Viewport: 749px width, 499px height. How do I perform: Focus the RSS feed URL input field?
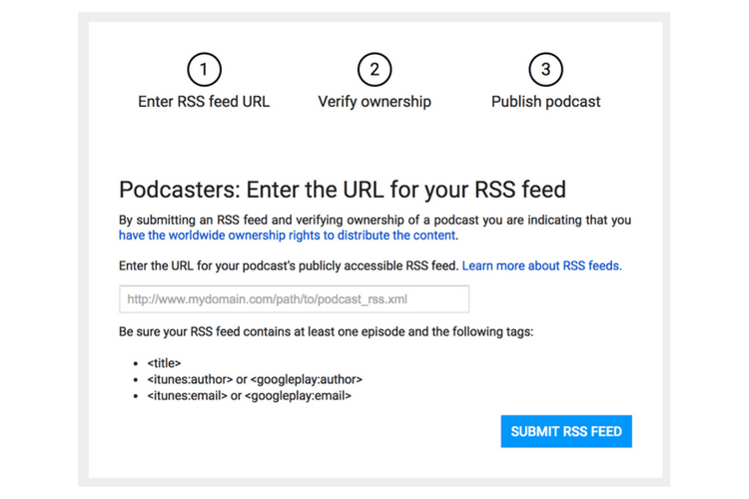click(x=295, y=299)
